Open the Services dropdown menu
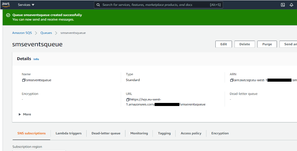Image resolution: width=297 pixels, height=151 pixels. pos(26,5)
